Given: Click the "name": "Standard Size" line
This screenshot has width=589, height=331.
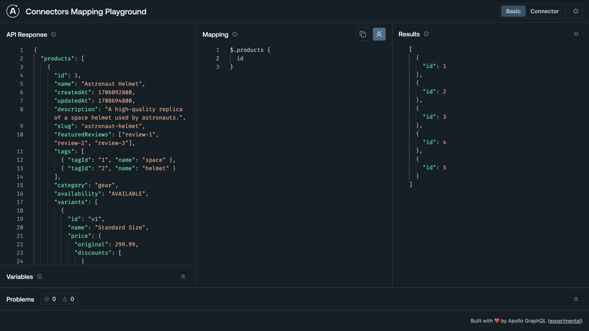Looking at the screenshot, I should click(108, 227).
